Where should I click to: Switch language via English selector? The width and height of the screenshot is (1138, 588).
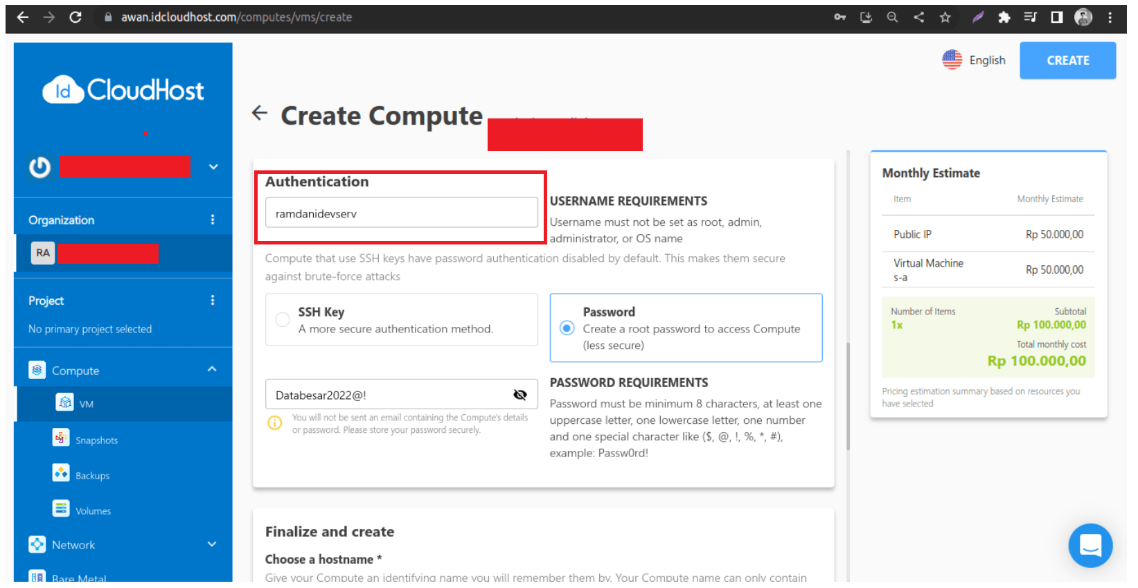(974, 60)
